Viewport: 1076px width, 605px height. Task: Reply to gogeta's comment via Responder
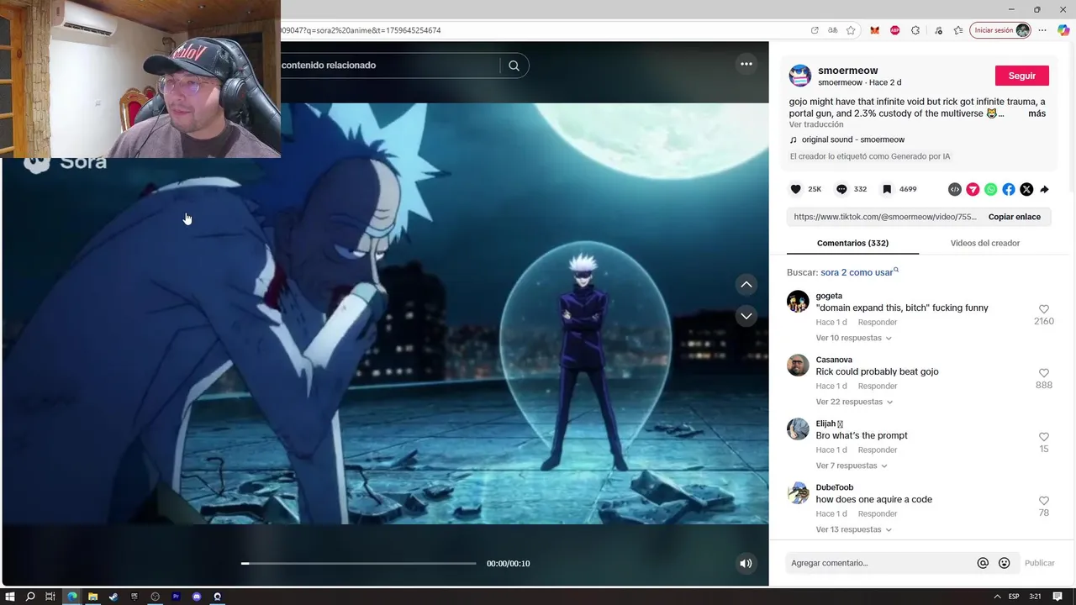[x=878, y=322]
